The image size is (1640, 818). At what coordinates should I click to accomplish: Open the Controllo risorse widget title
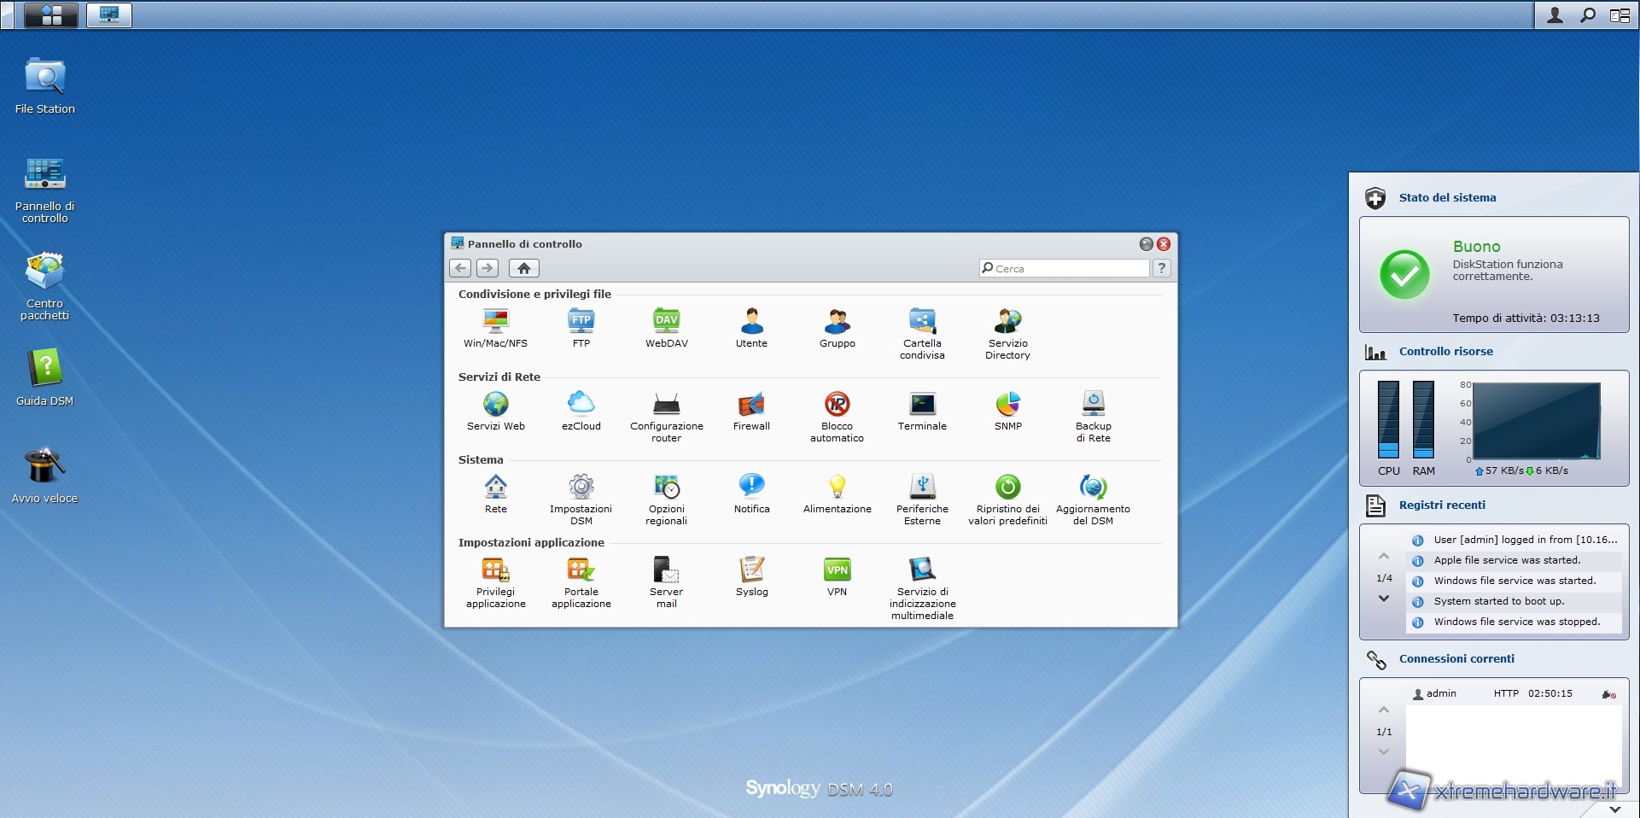1445,351
